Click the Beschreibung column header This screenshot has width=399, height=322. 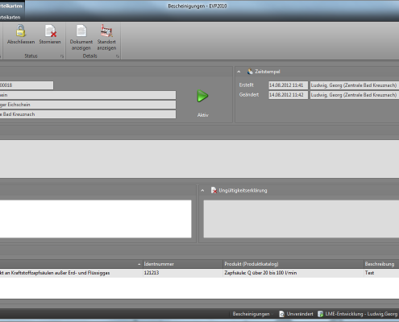(x=381, y=264)
